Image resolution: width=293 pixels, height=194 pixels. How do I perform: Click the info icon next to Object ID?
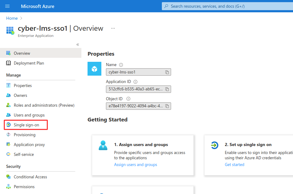point(128,99)
